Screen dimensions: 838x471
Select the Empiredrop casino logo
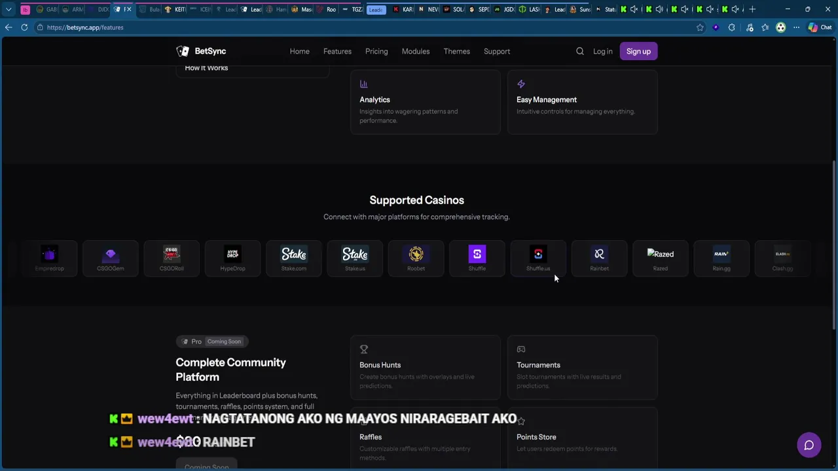tap(49, 254)
